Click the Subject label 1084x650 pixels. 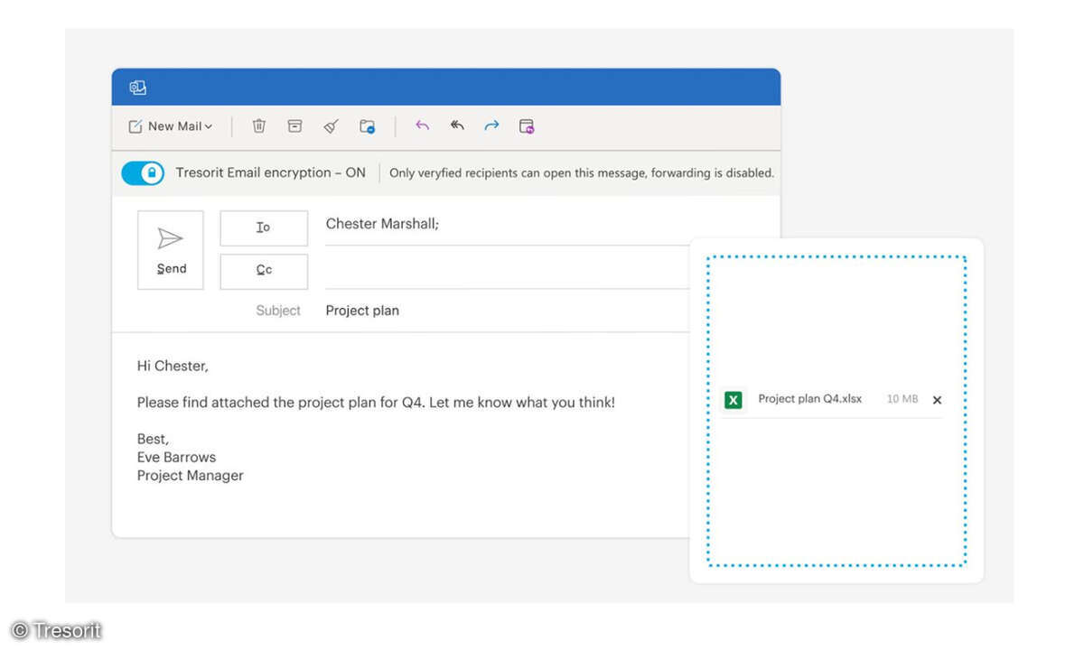[x=278, y=311]
